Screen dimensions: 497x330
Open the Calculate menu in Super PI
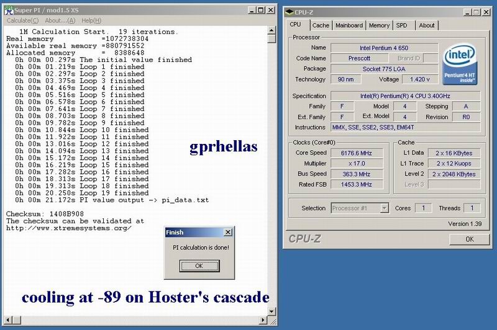click(x=22, y=20)
